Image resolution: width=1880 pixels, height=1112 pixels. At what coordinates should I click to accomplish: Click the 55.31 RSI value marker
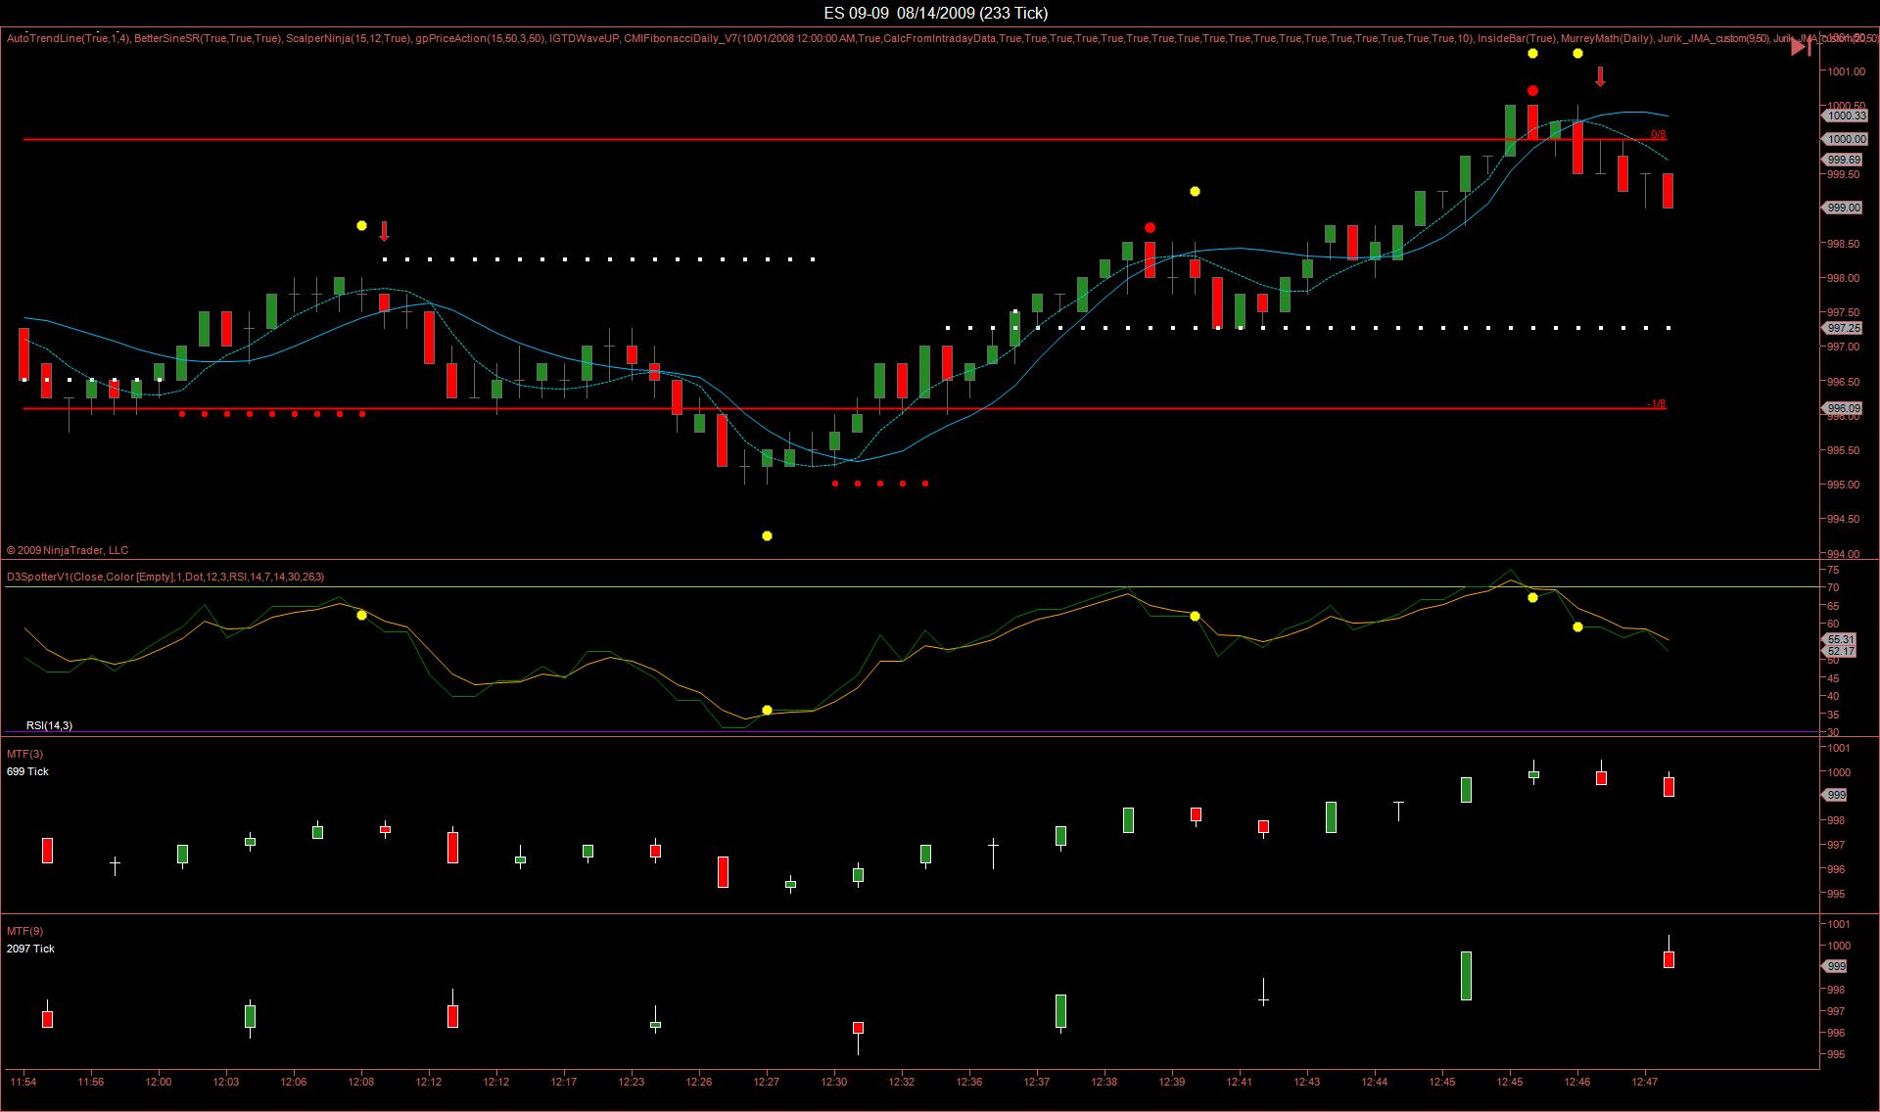click(1840, 639)
